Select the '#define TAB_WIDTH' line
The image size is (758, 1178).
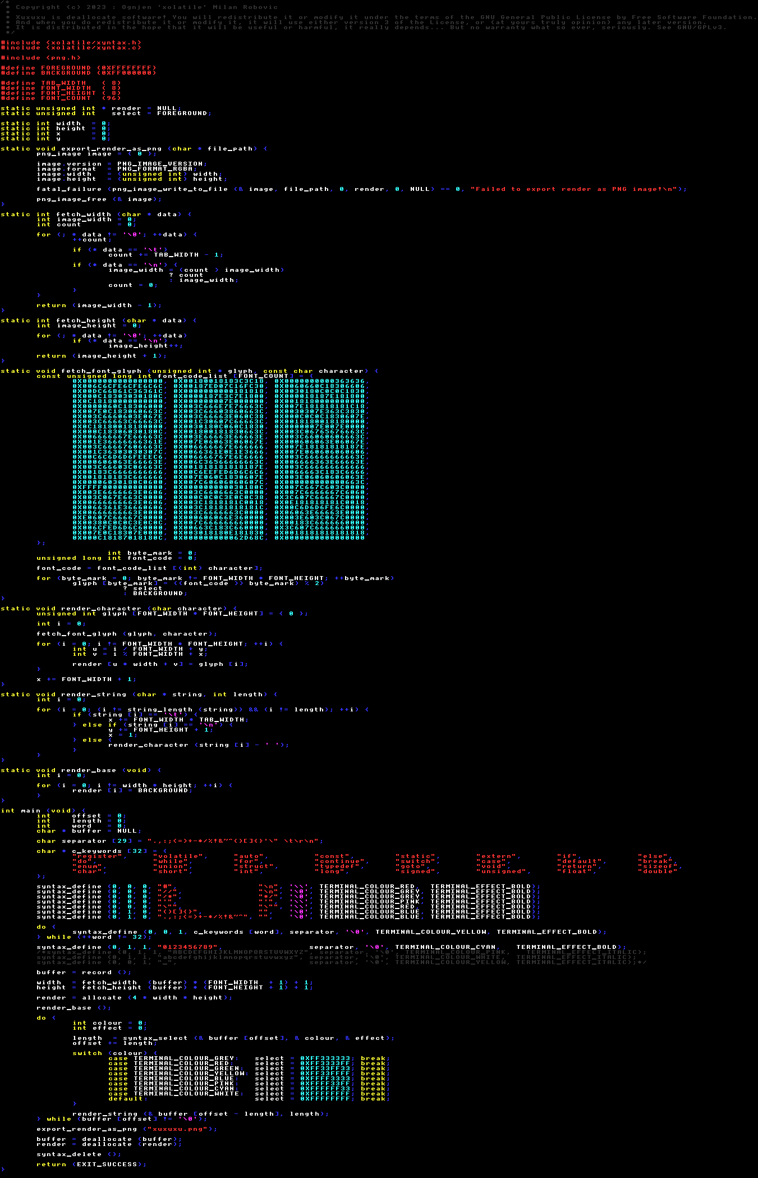(61, 83)
